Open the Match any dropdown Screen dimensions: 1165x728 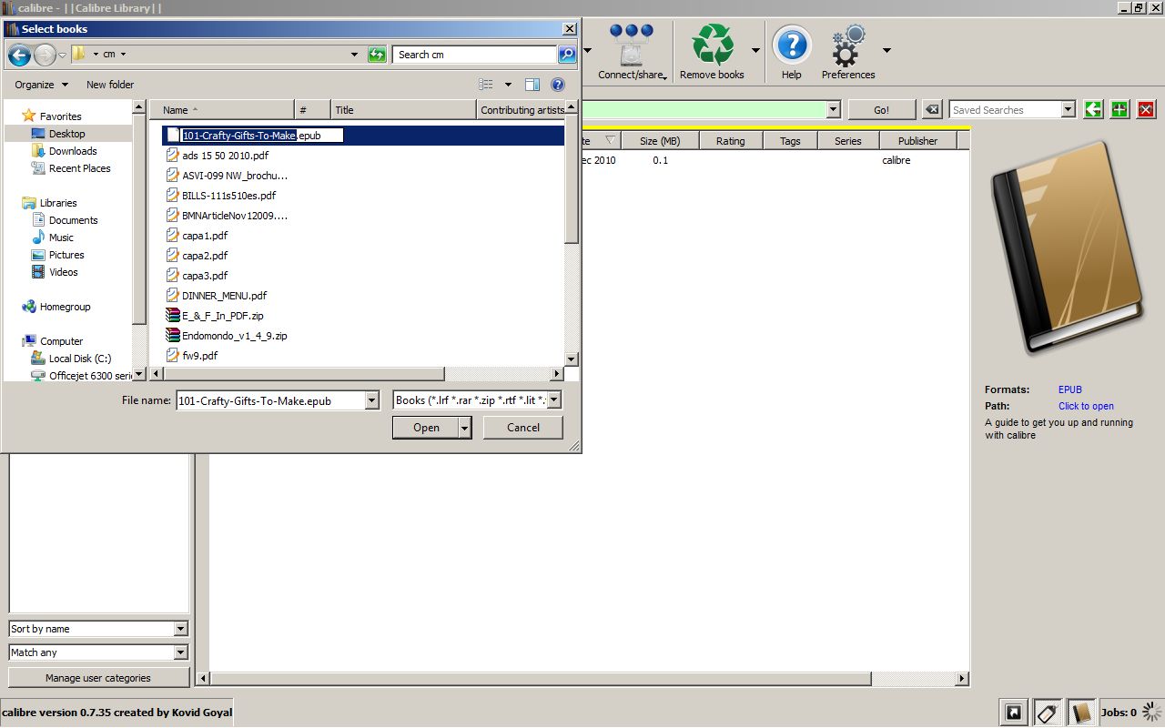click(180, 652)
